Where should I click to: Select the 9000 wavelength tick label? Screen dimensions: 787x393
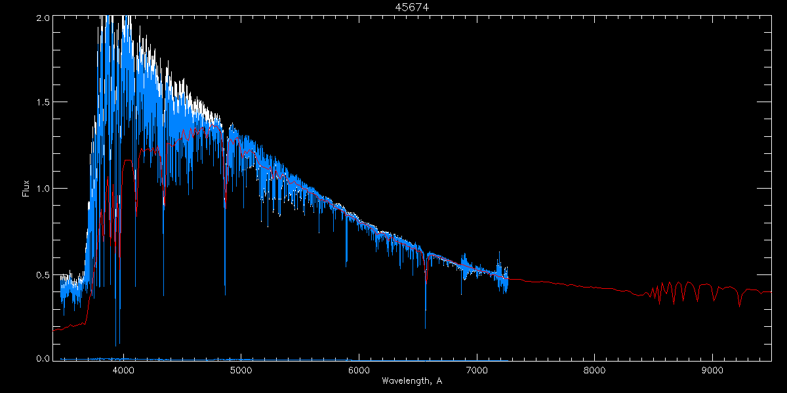pos(713,371)
